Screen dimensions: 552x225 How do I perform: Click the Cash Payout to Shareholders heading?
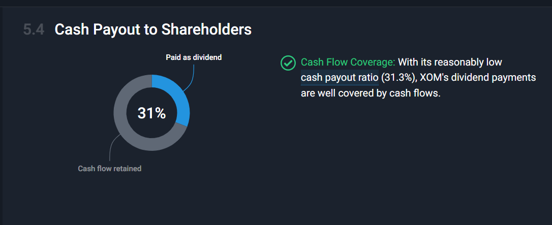coord(153,30)
